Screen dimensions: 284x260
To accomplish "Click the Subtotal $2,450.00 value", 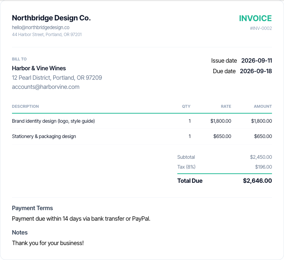I will click(x=261, y=157).
